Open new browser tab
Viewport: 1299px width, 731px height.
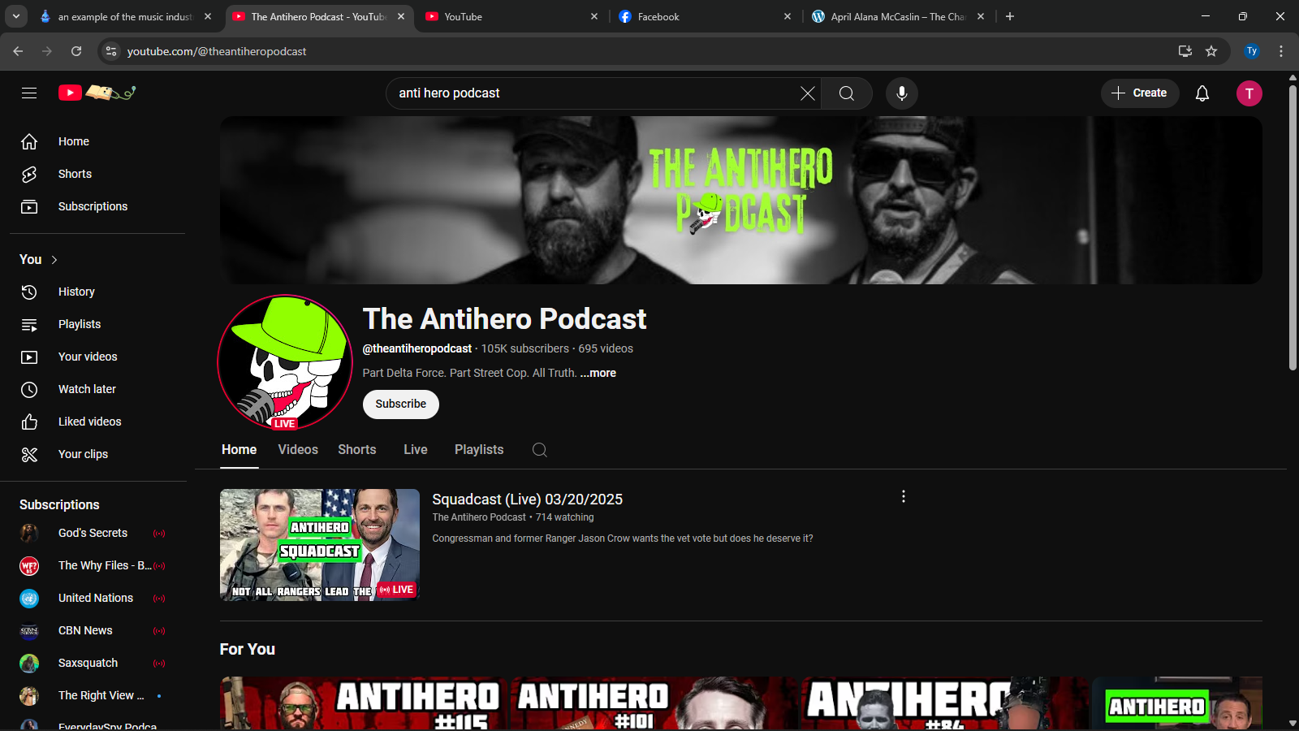[x=1010, y=16]
